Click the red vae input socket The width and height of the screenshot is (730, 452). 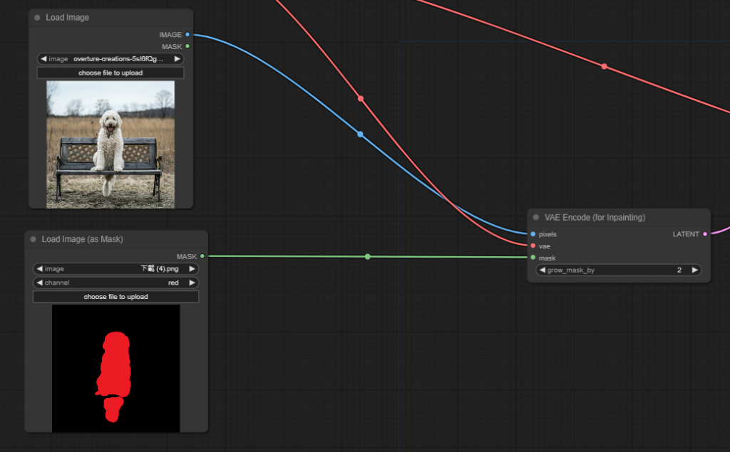click(x=533, y=246)
